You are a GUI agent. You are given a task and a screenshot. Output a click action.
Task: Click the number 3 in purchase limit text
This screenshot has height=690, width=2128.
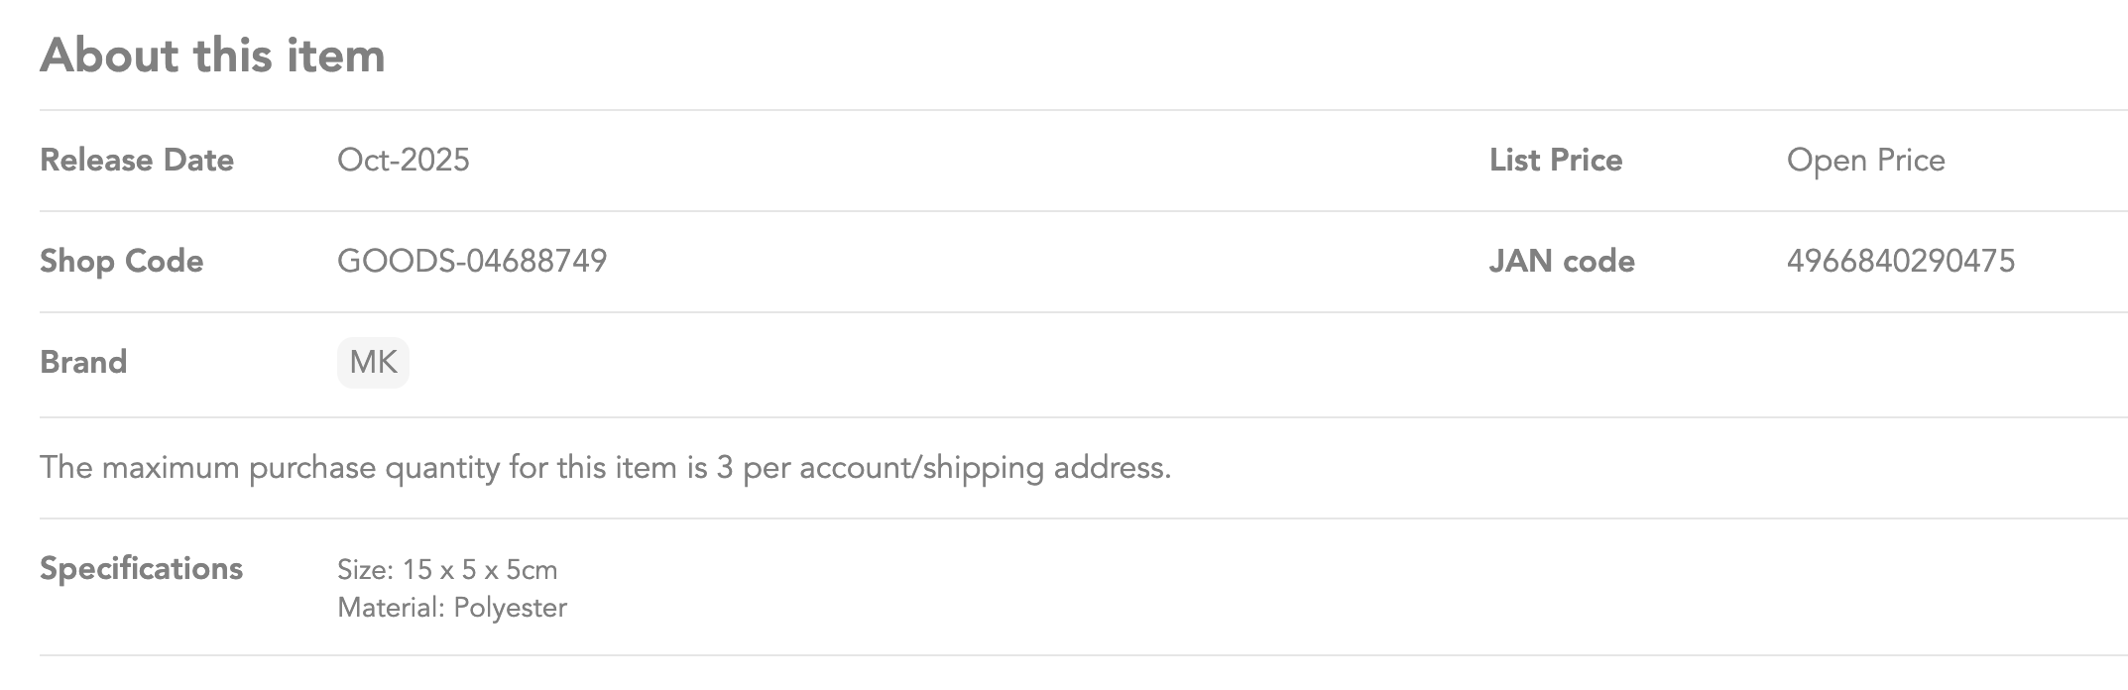point(724,468)
